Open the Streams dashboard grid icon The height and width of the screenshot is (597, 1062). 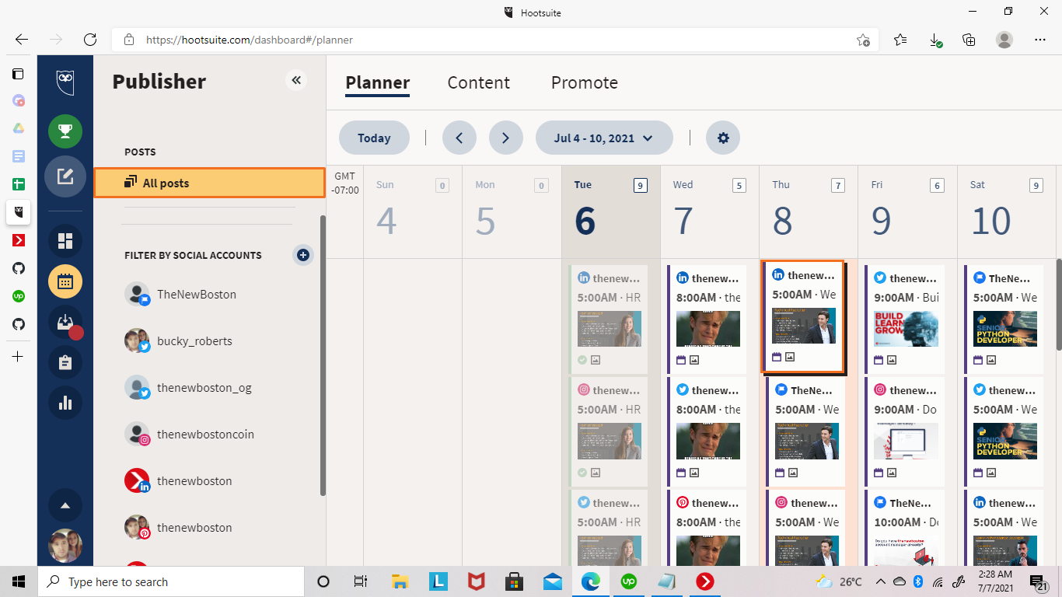pyautogui.click(x=65, y=241)
